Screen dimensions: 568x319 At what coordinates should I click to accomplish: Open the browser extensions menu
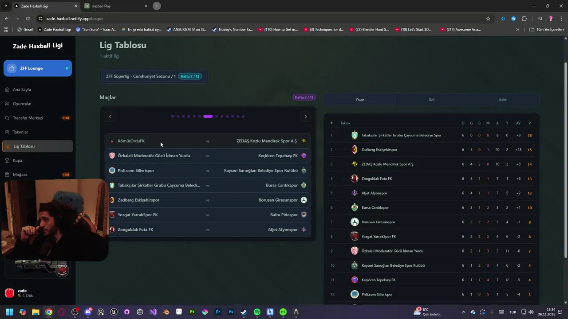(525, 19)
